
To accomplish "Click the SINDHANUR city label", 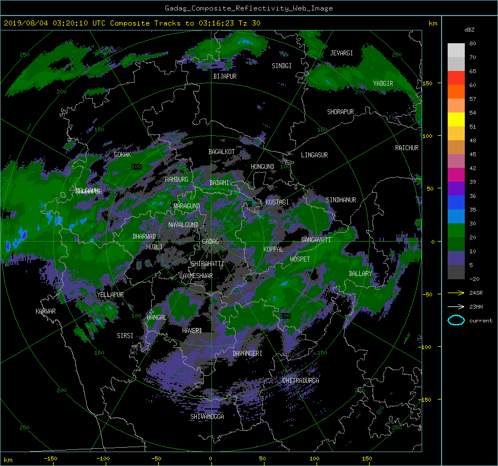I will (x=341, y=200).
